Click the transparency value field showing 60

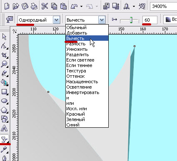pyautogui.click(x=150, y=20)
